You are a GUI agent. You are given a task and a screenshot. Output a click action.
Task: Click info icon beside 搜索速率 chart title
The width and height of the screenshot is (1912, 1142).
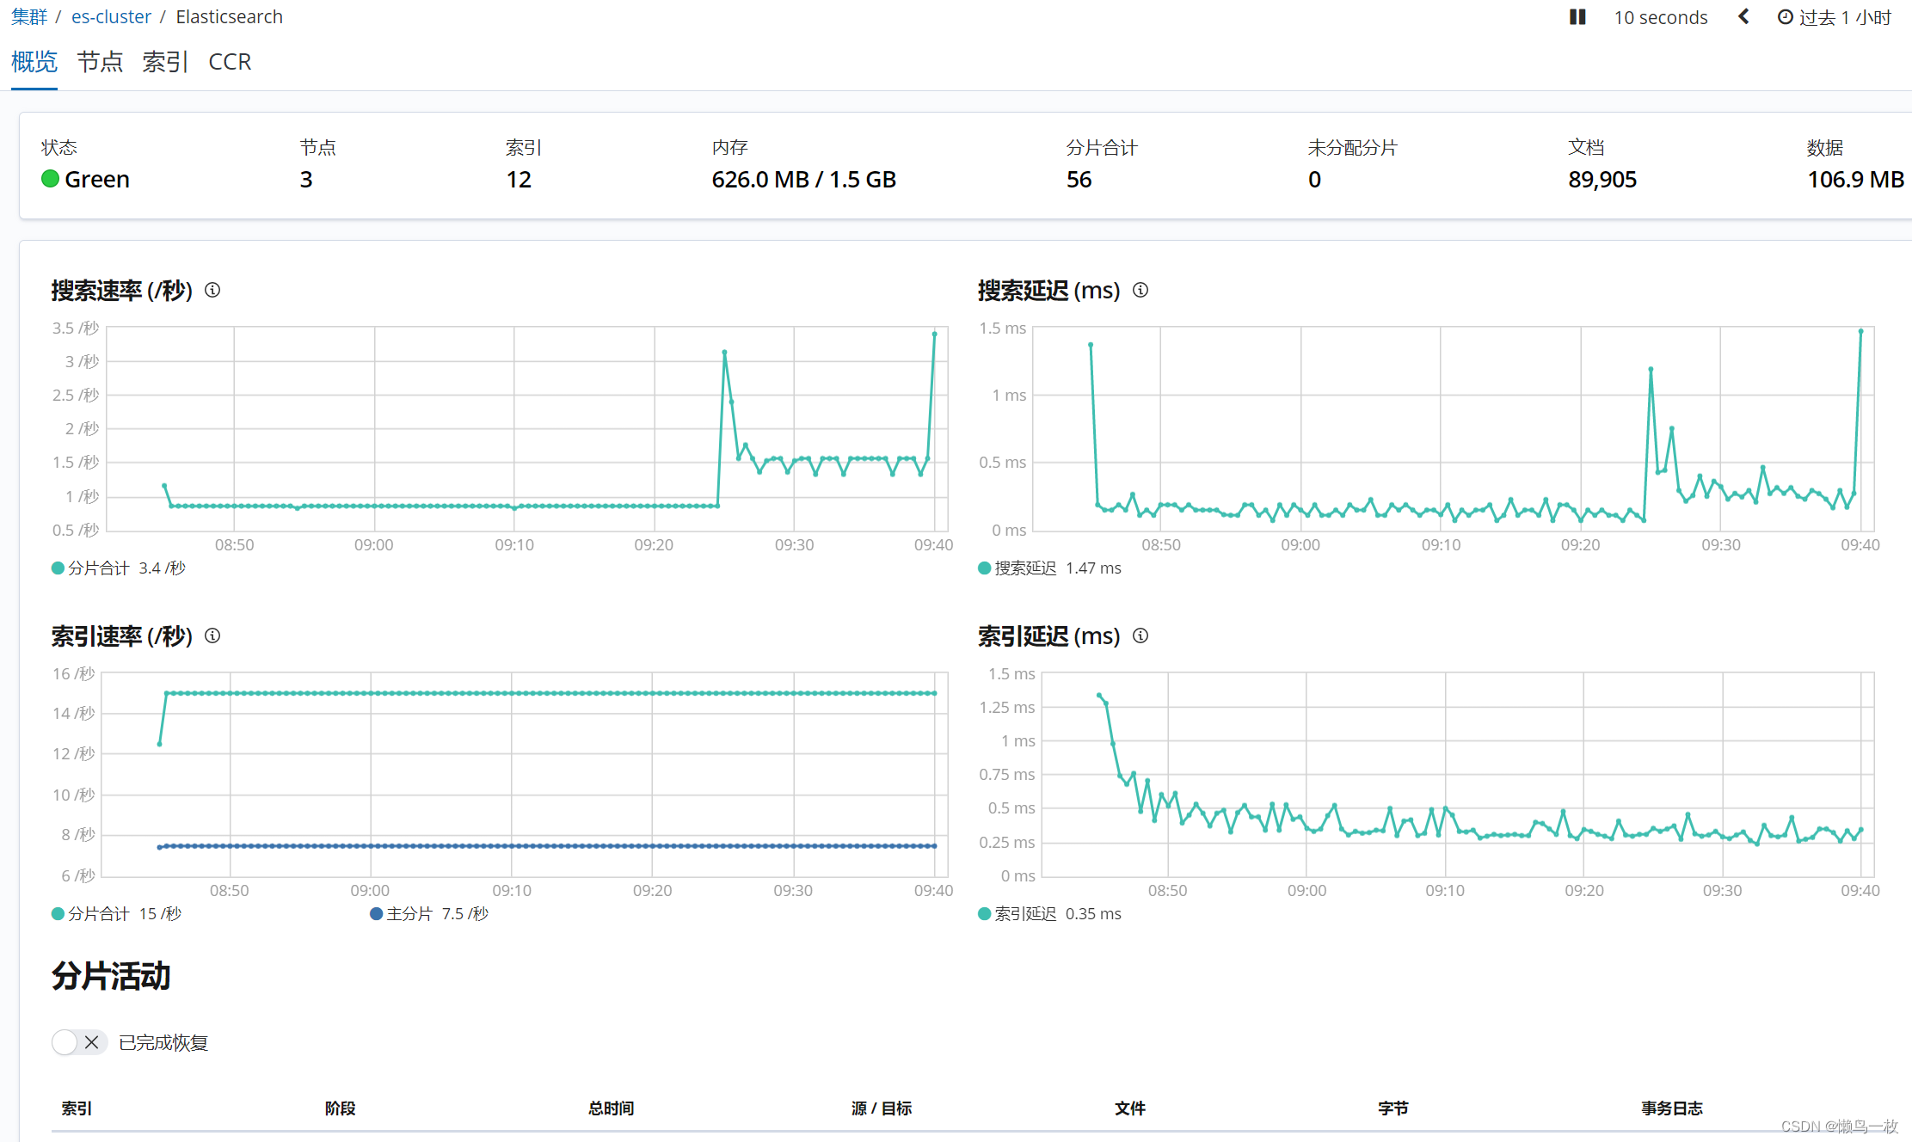click(212, 291)
